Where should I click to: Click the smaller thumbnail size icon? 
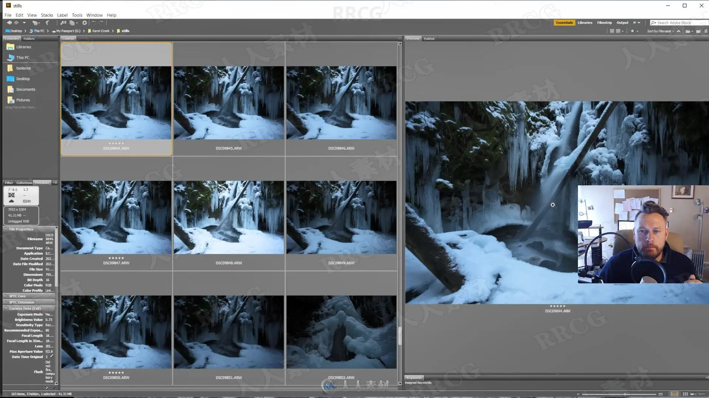pos(578,394)
